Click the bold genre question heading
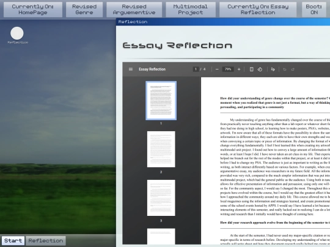The image size is (330, 247). (275, 102)
